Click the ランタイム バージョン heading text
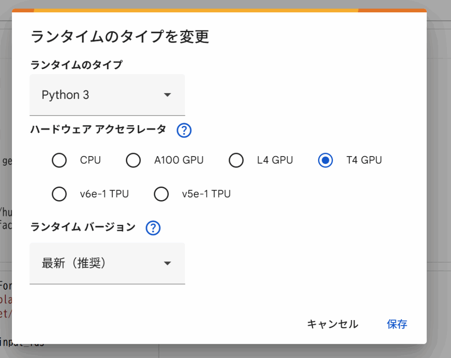451x358 pixels. (83, 227)
